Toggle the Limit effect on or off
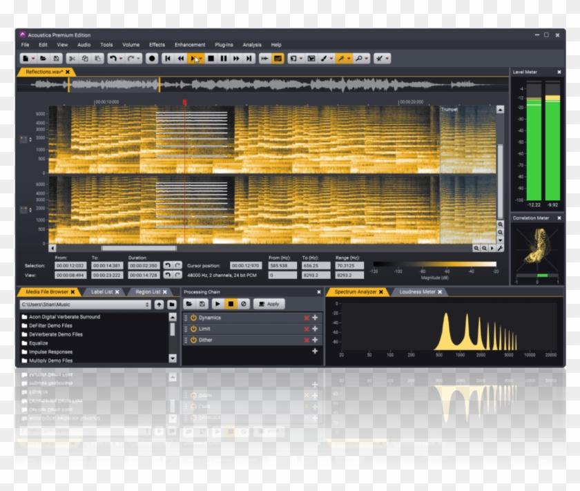This screenshot has width=580, height=491. (195, 329)
